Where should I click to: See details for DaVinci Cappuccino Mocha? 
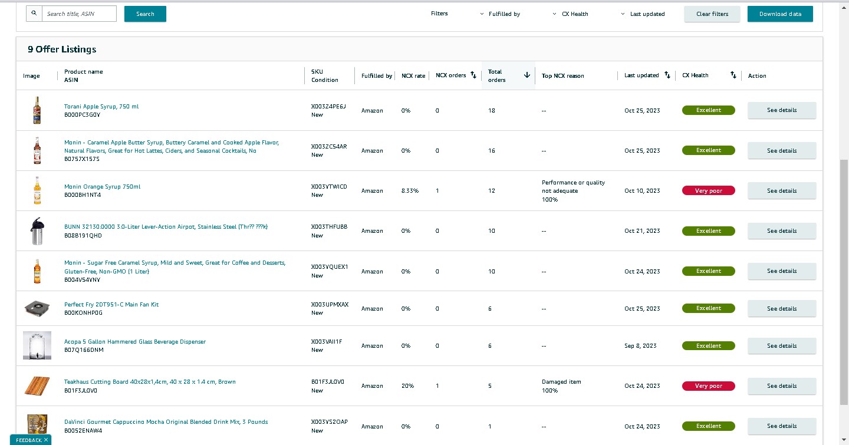782,426
